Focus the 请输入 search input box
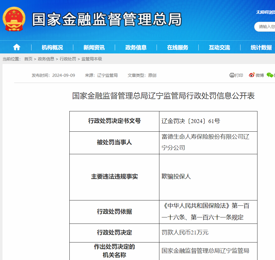The width and height of the screenshot is (275, 260). pyautogui.click(x=266, y=27)
